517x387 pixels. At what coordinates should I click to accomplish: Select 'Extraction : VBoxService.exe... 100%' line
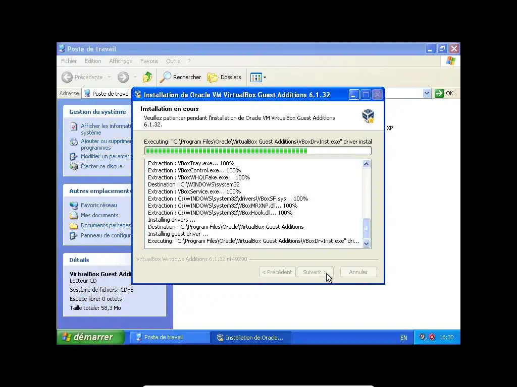pyautogui.click(x=194, y=191)
